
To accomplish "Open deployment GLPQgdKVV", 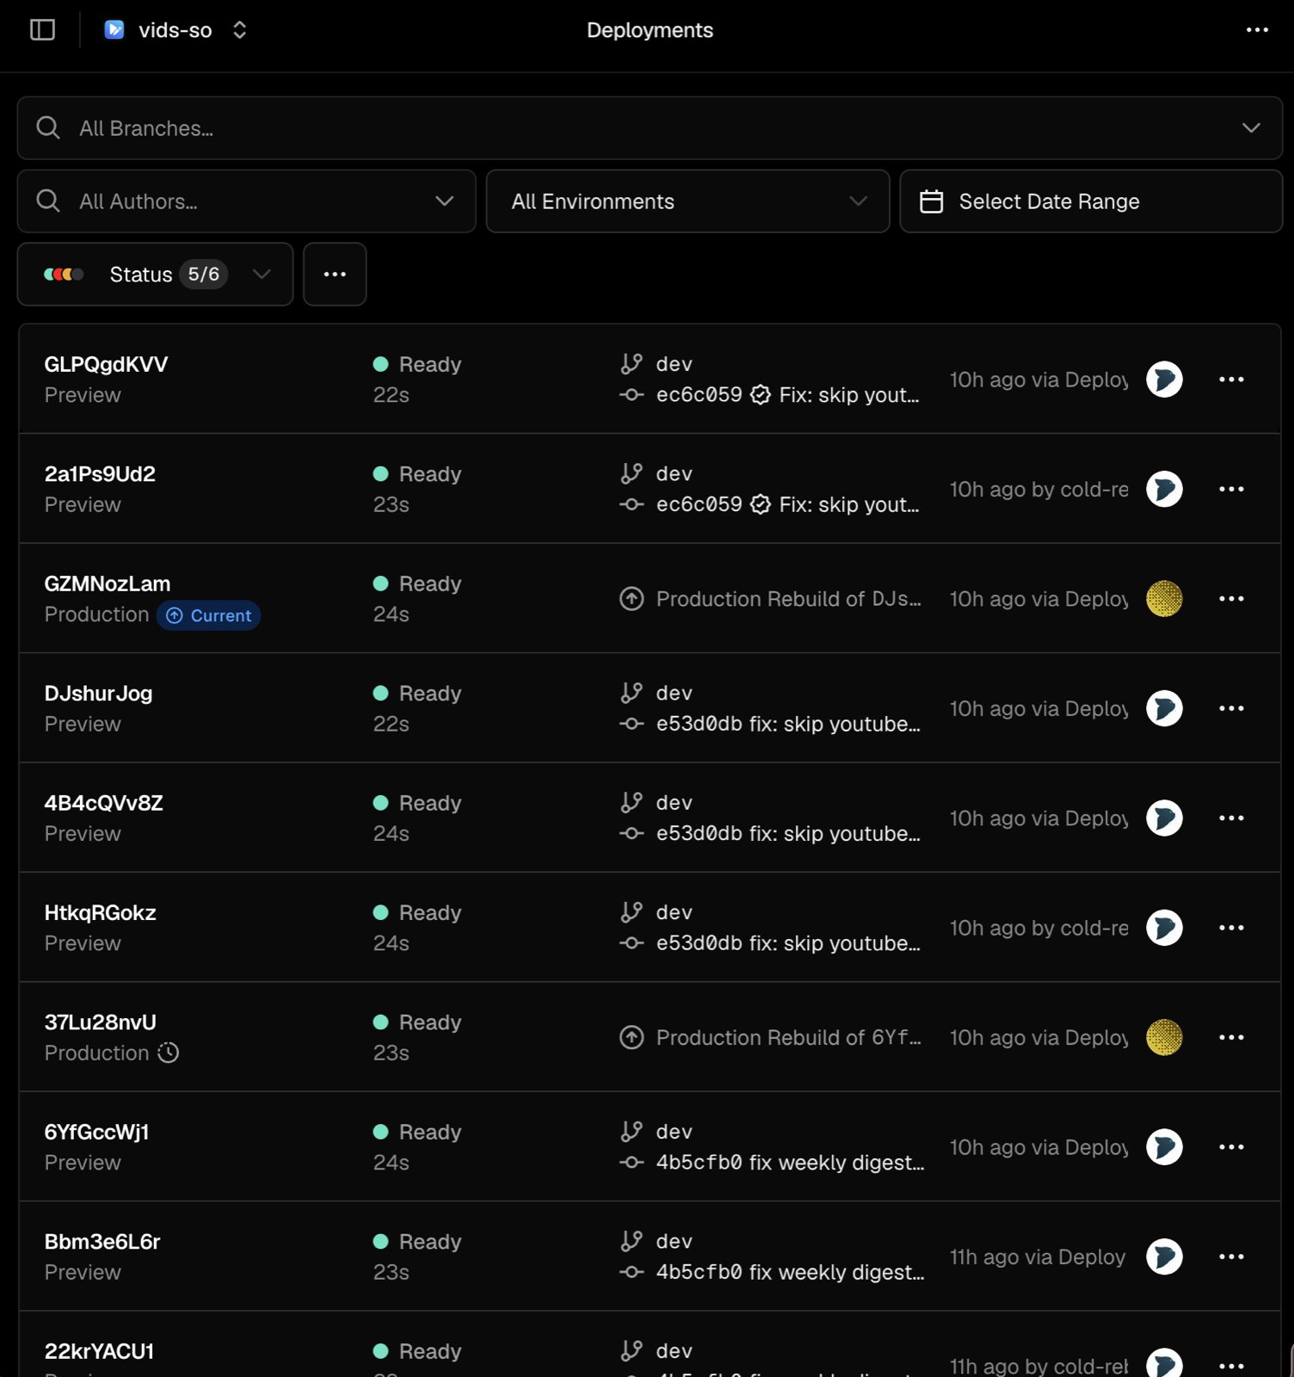I will click(106, 364).
